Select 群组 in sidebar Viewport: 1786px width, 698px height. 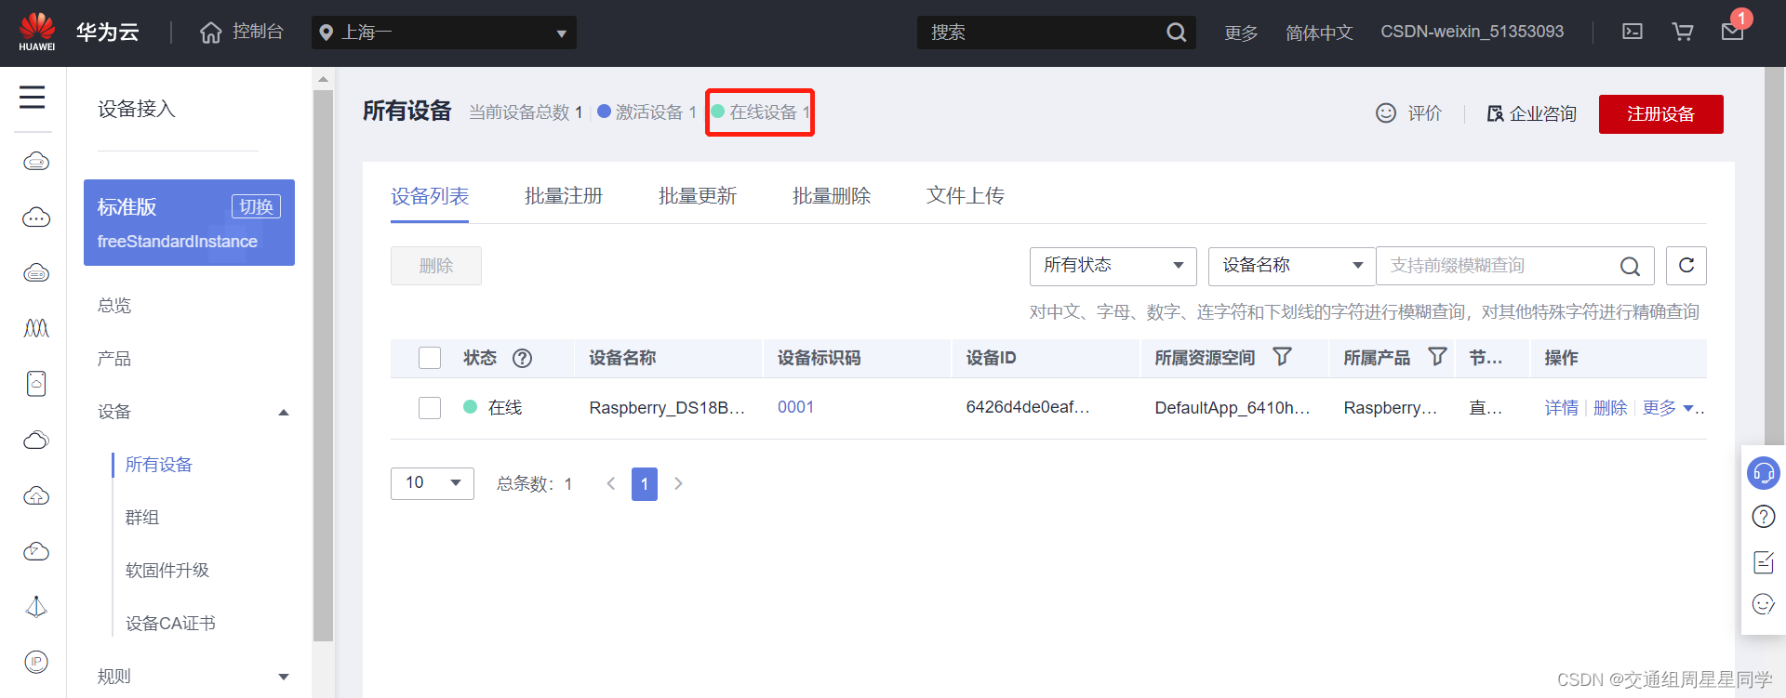click(x=142, y=518)
